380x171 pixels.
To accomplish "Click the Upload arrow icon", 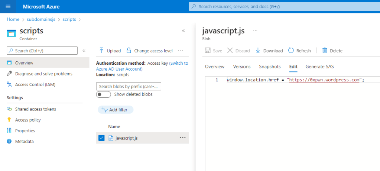I will [x=101, y=51].
